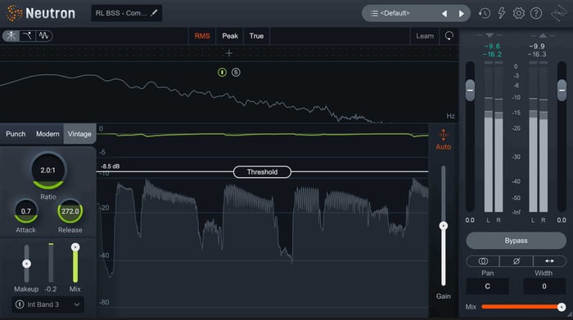Click the output gain fader handle
This screenshot has height=320, width=573.
[x=562, y=90]
